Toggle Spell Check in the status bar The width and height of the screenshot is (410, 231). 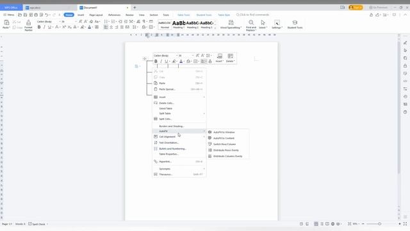[37, 224]
